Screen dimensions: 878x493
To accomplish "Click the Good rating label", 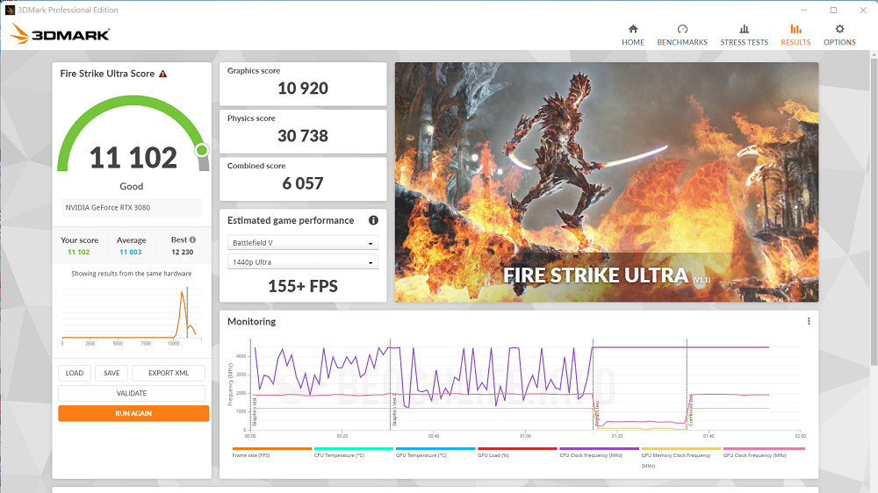I will pos(132,186).
